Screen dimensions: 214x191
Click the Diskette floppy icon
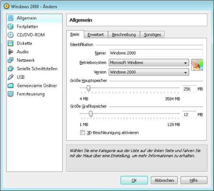click(x=10, y=43)
